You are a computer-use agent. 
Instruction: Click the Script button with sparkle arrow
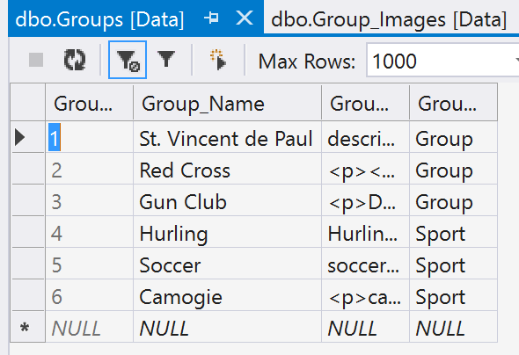(x=218, y=60)
